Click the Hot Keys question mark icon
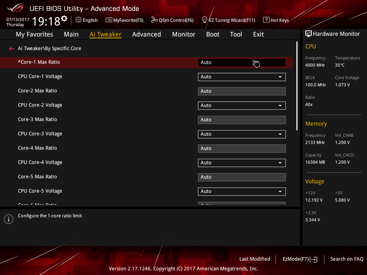This screenshot has height=275, width=367. tap(266, 20)
